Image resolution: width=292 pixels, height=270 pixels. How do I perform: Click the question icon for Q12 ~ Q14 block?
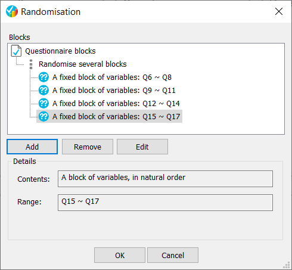pyautogui.click(x=44, y=103)
